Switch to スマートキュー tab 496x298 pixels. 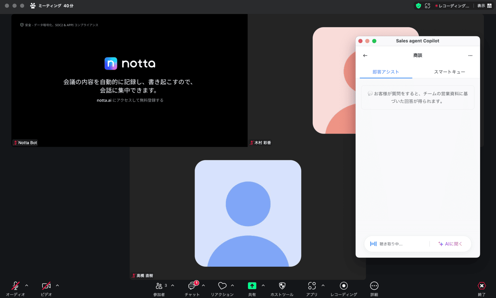(449, 72)
